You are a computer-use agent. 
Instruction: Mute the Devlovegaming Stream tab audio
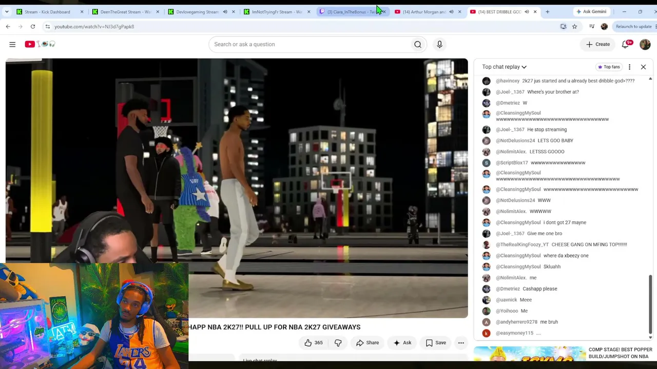click(x=225, y=12)
